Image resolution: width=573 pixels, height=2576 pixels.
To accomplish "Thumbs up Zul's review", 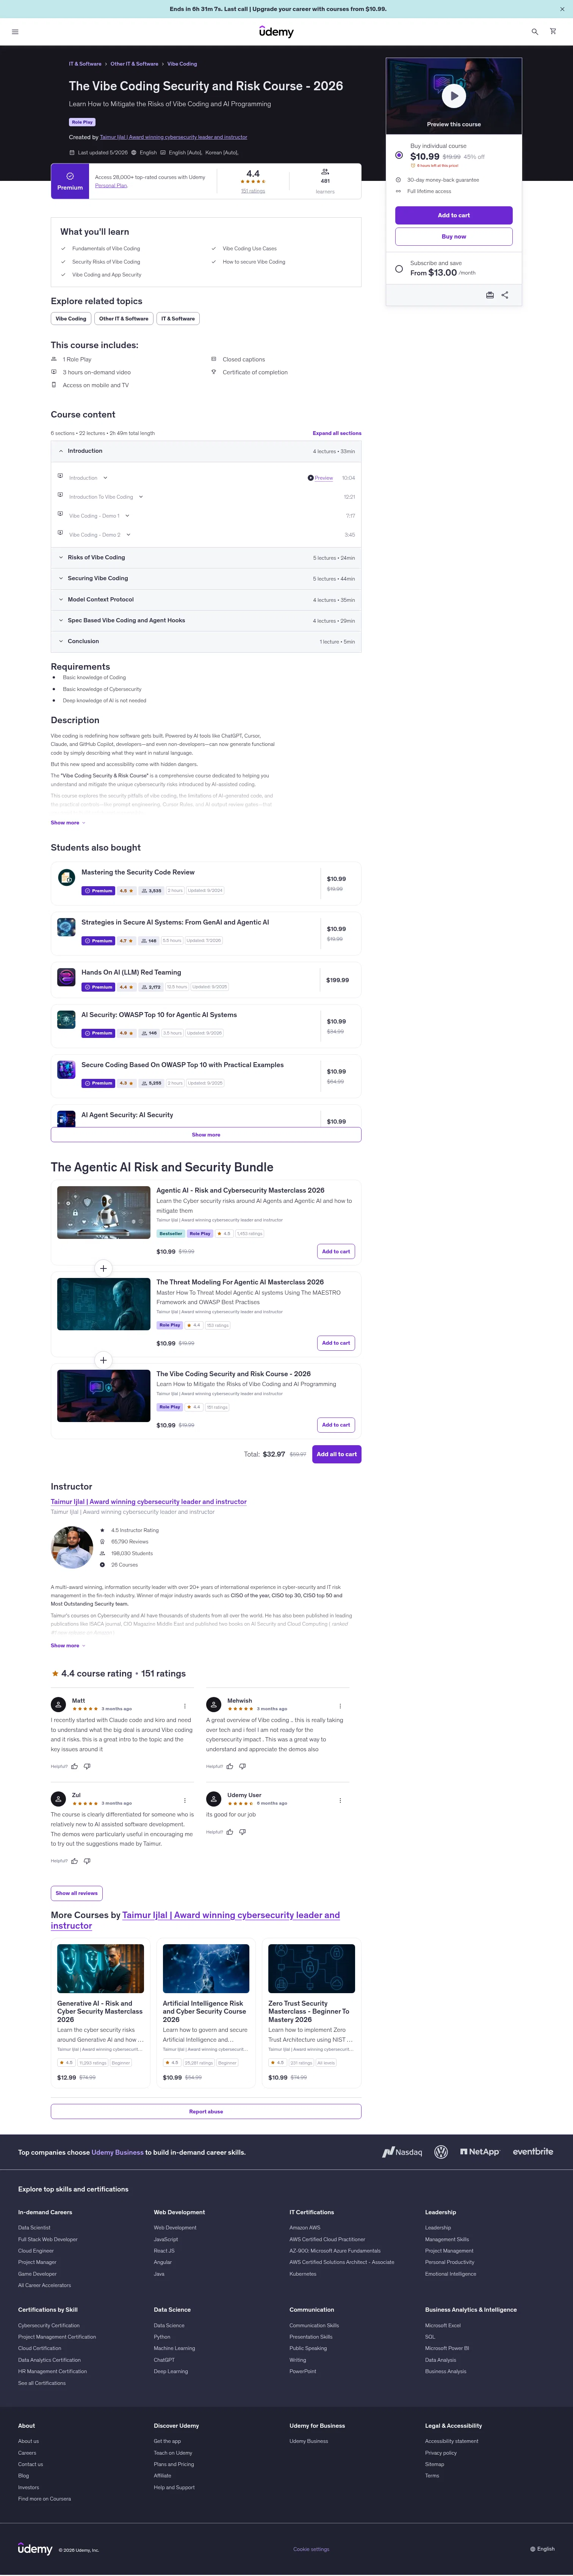I will click(74, 1861).
